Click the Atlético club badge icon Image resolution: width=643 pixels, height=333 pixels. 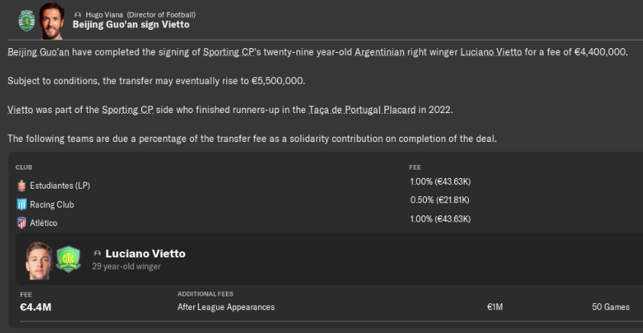[x=21, y=223]
